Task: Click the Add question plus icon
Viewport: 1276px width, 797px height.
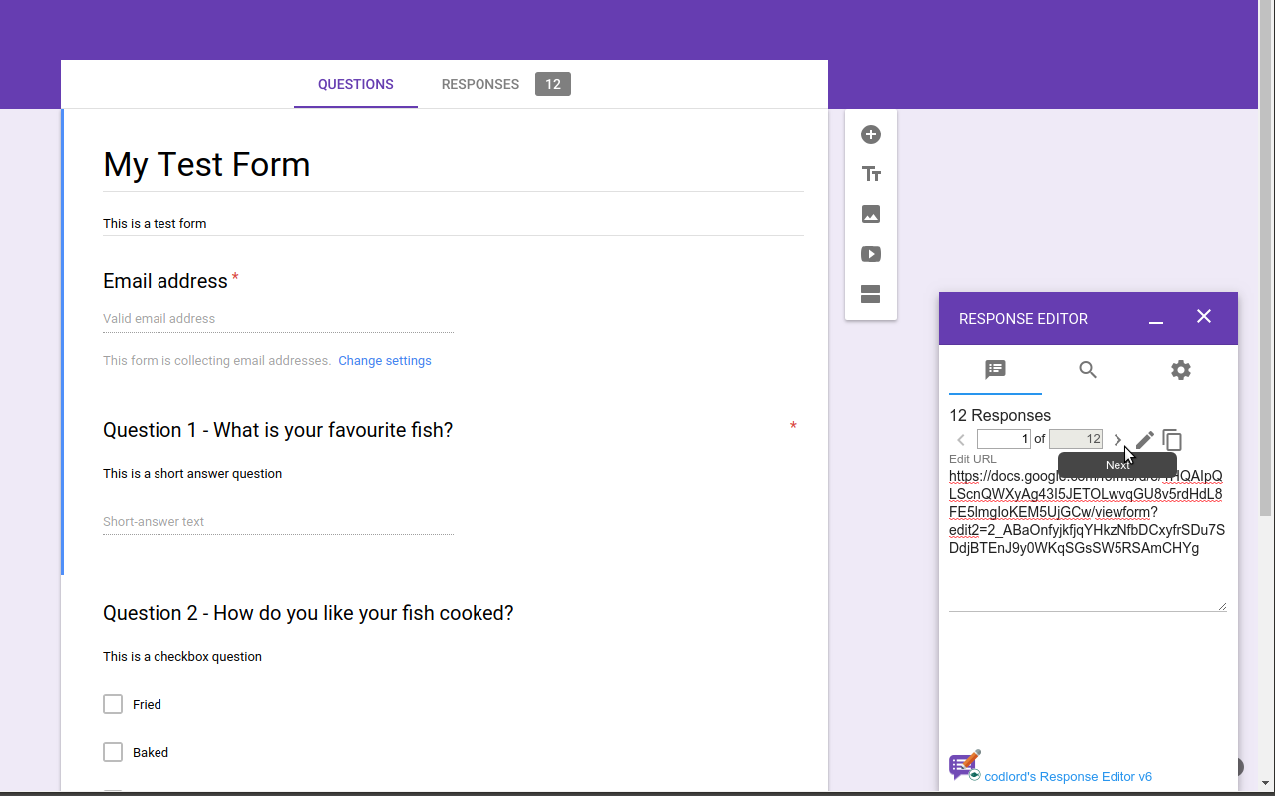Action: tap(871, 134)
